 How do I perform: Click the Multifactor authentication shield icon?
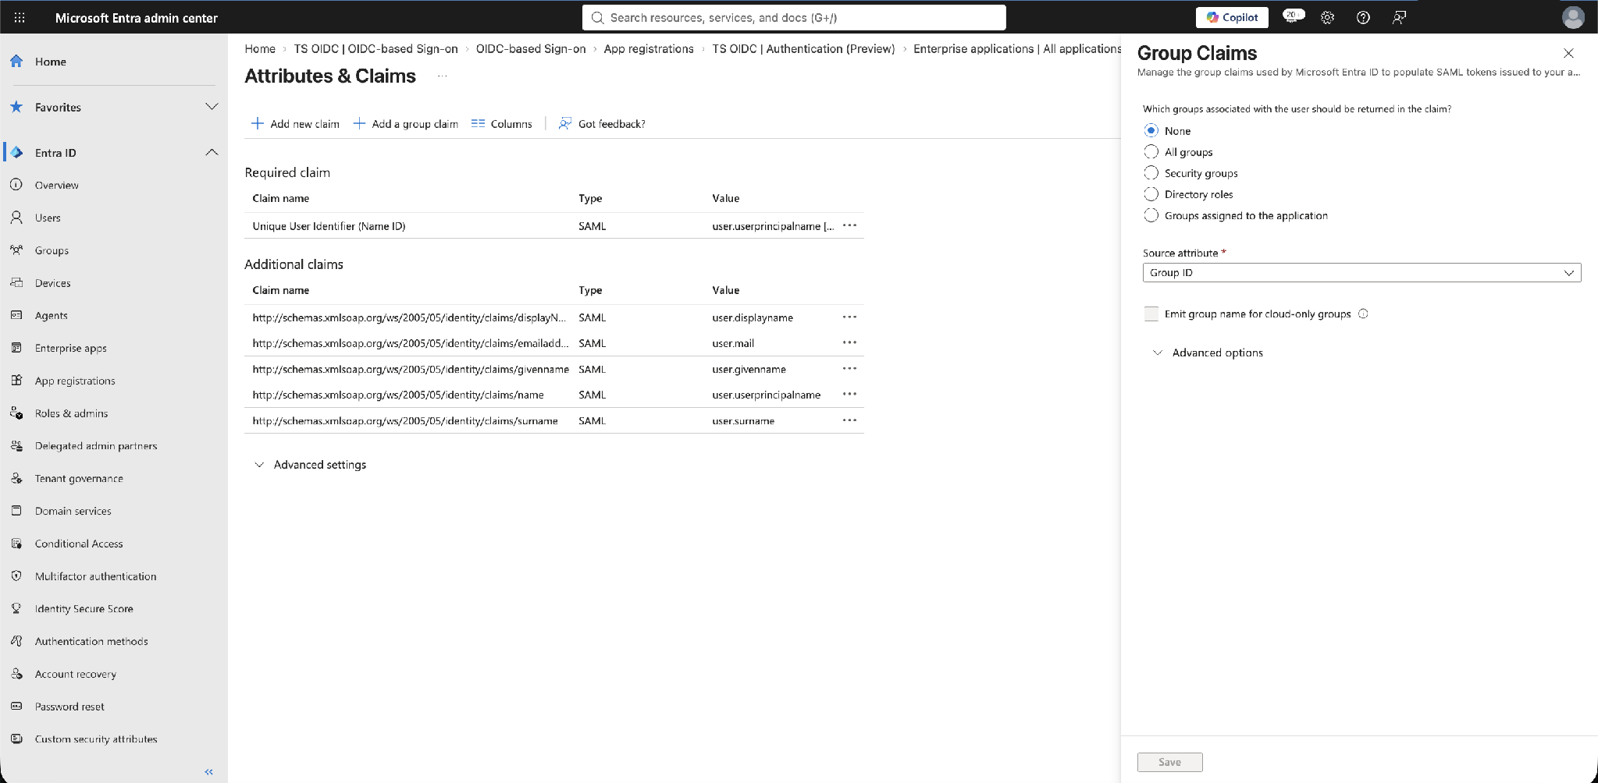pyautogui.click(x=16, y=576)
